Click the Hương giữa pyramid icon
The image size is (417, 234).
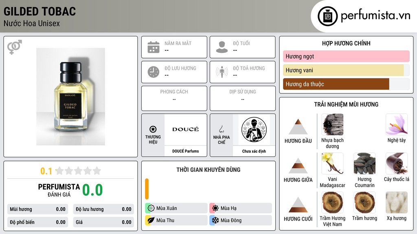coord(298,166)
